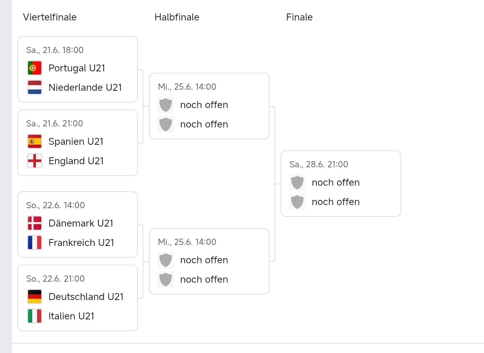Click the Finale round heading
The height and width of the screenshot is (353, 484).
coord(299,17)
